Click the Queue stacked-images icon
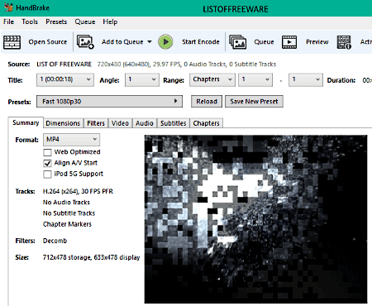The height and width of the screenshot is (306, 372). [237, 42]
